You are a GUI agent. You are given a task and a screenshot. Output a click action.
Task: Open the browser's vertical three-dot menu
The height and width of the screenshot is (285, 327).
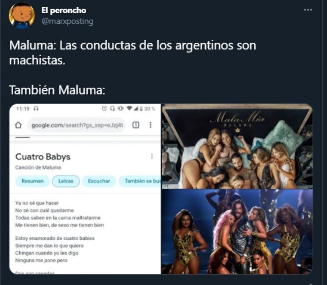click(151, 125)
